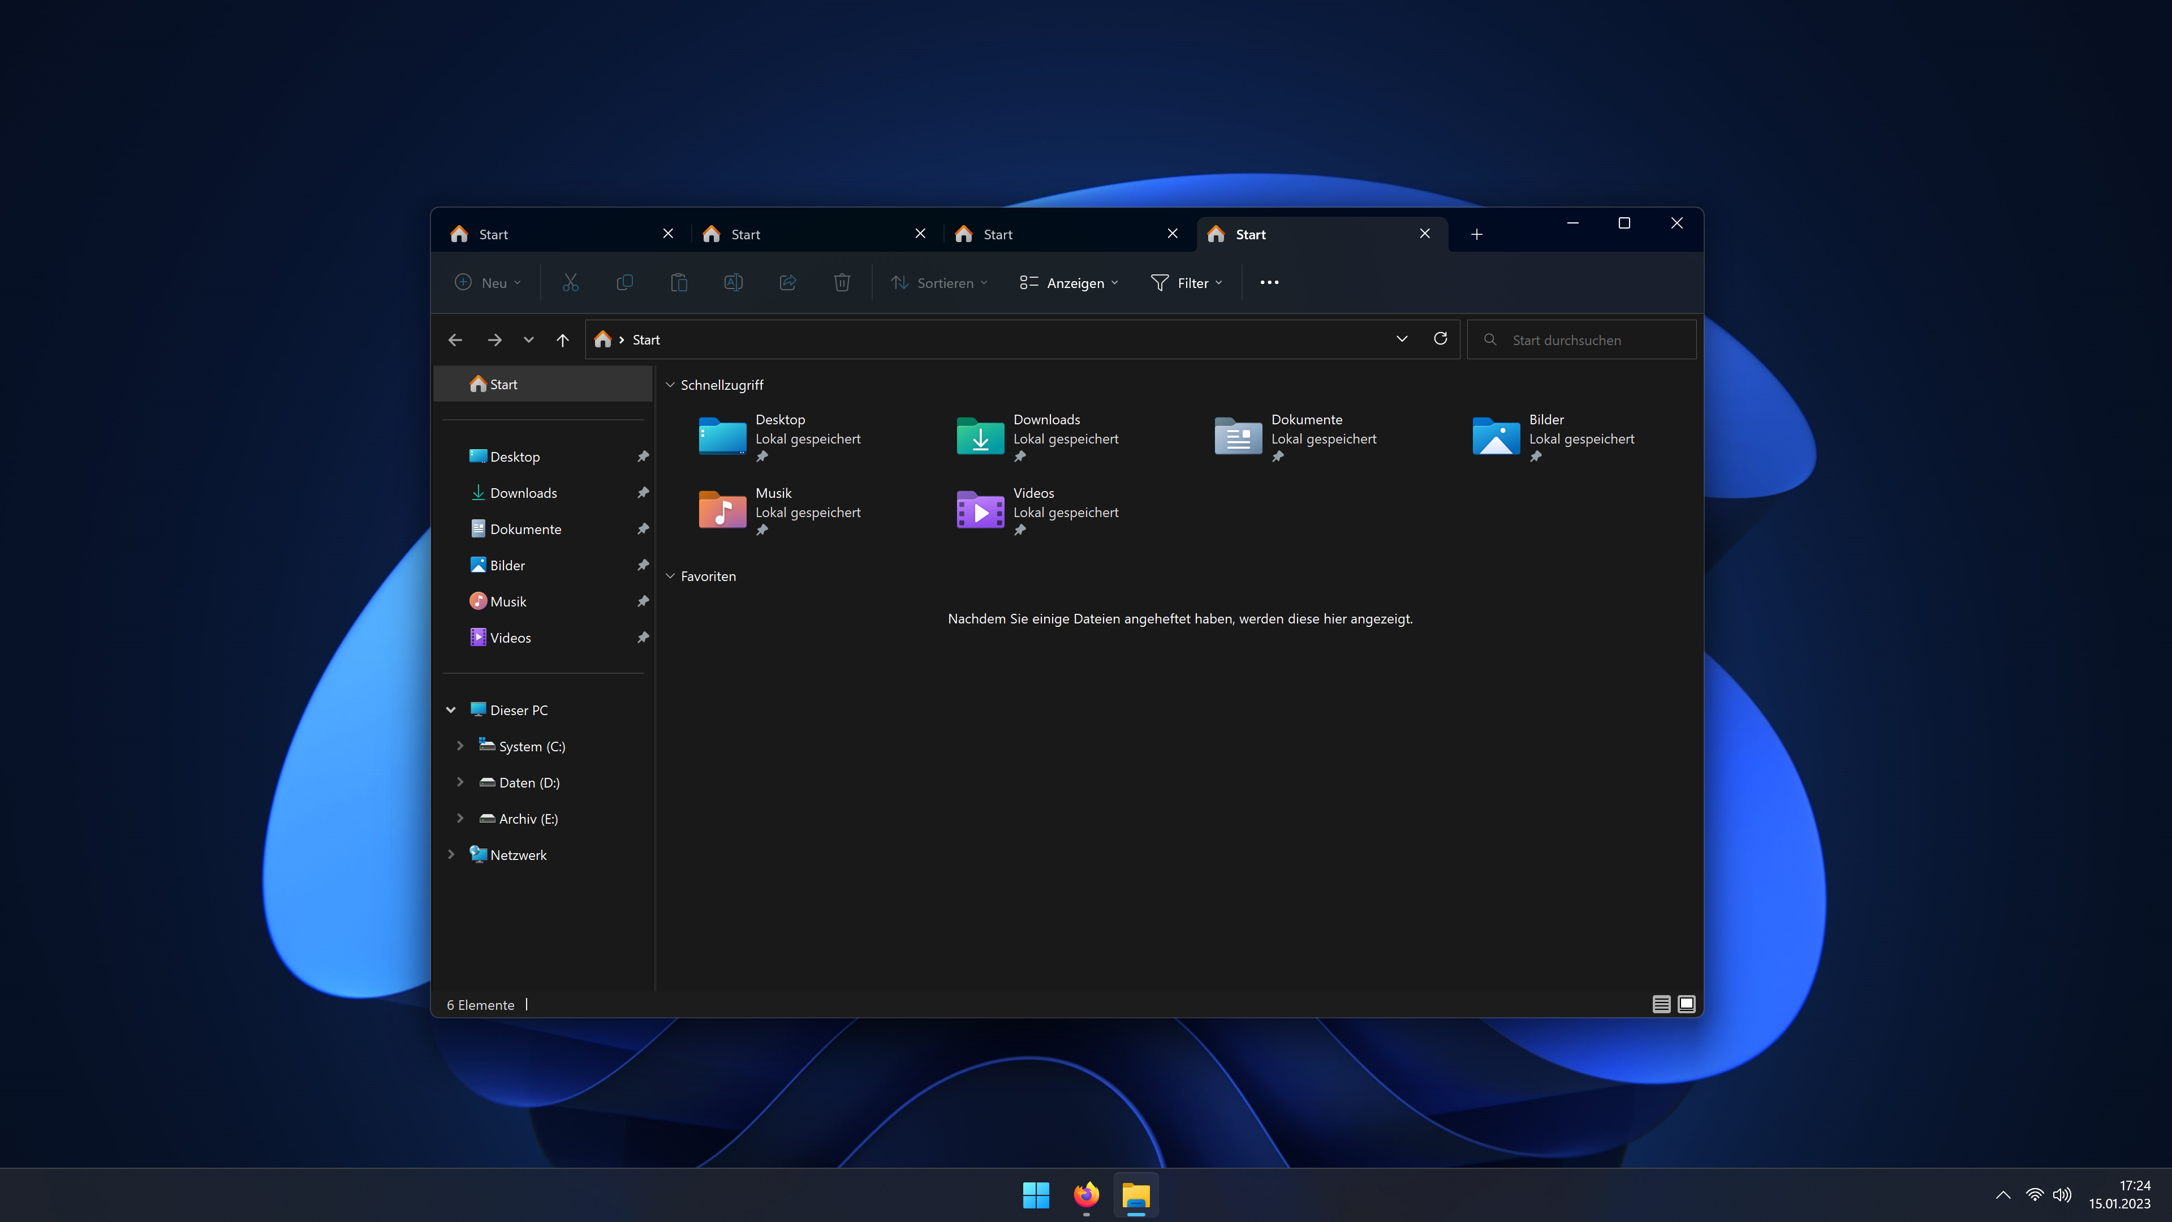Unpin Downloads in the sidebar
The width and height of the screenshot is (2172, 1222).
pyautogui.click(x=643, y=493)
